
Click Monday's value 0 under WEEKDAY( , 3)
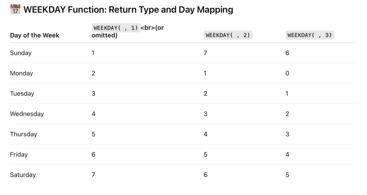[x=287, y=73]
